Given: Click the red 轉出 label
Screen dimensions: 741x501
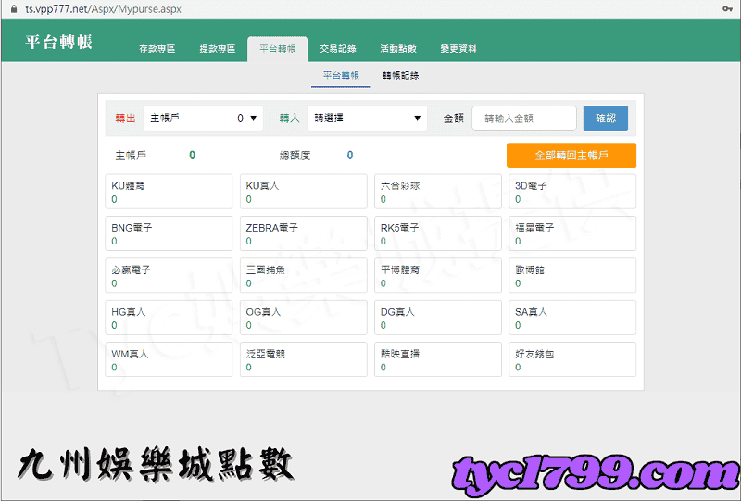Looking at the screenshot, I should [x=125, y=119].
